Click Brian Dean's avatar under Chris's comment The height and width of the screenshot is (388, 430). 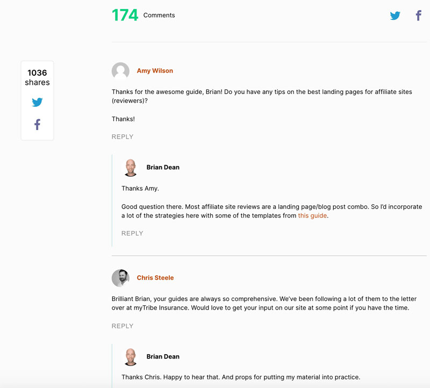tap(132, 356)
